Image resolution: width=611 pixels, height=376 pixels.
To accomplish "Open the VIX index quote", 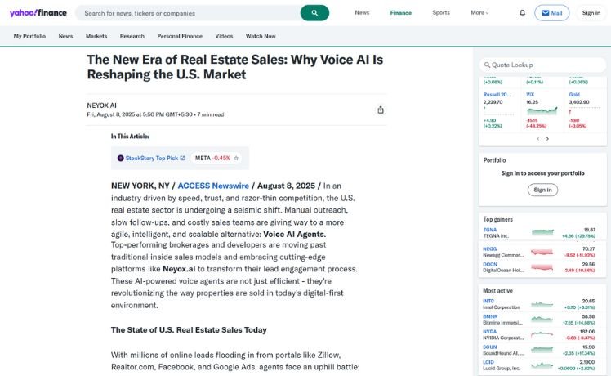I will click(530, 94).
